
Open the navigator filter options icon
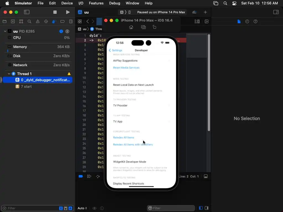click(x=4, y=208)
